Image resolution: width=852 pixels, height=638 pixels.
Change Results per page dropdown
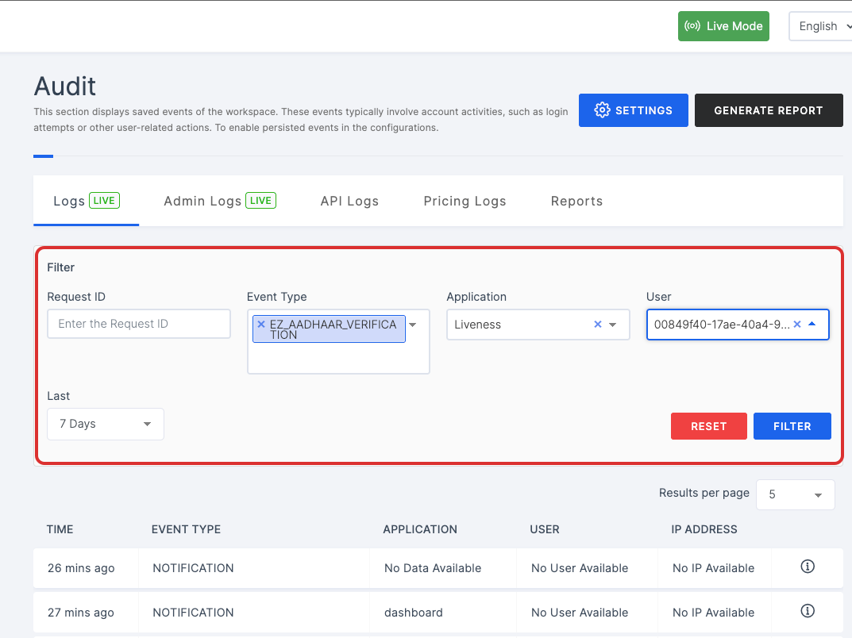pos(795,494)
